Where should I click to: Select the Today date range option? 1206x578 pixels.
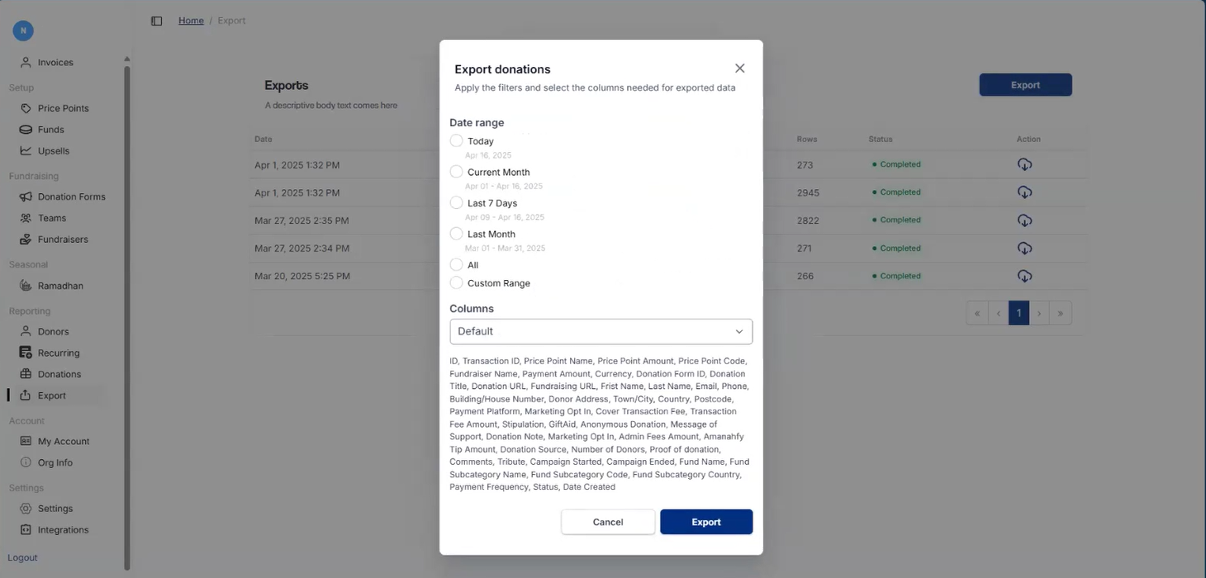456,141
